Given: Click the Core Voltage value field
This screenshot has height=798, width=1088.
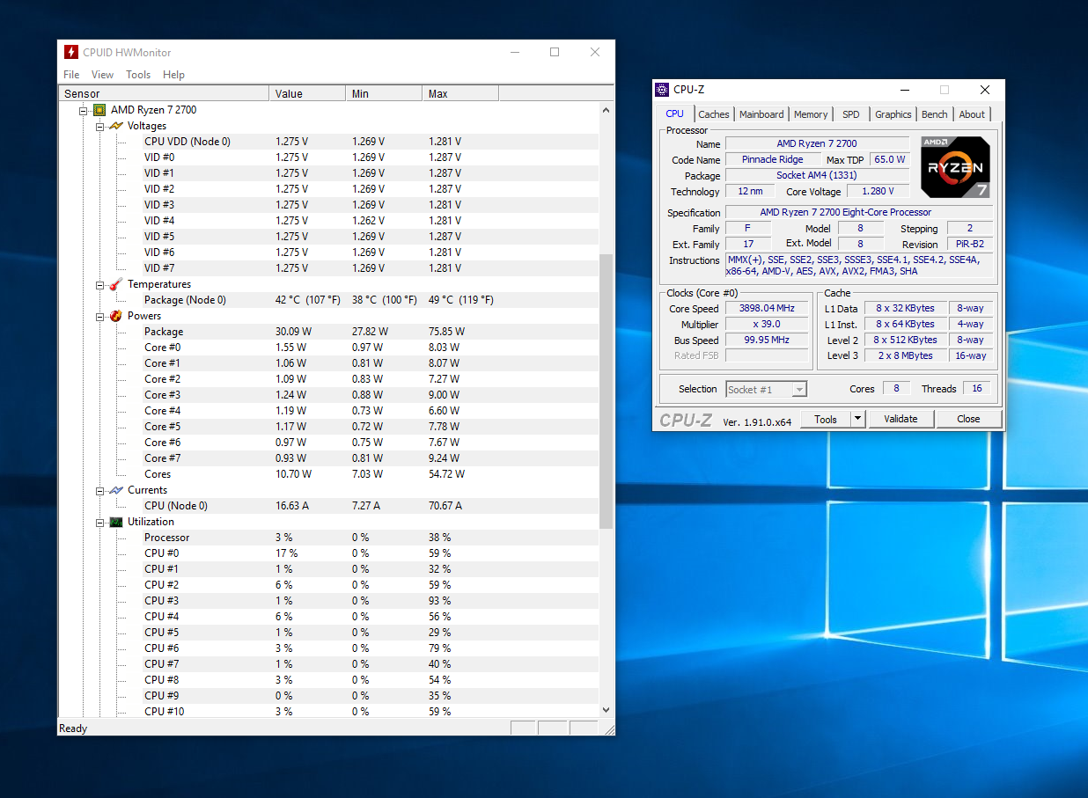Looking at the screenshot, I should point(878,191).
